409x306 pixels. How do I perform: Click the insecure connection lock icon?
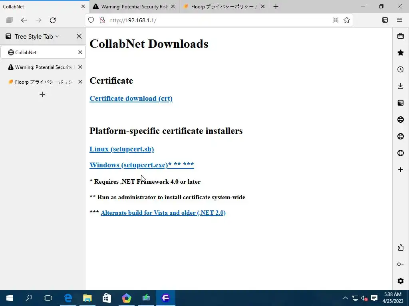(102, 20)
